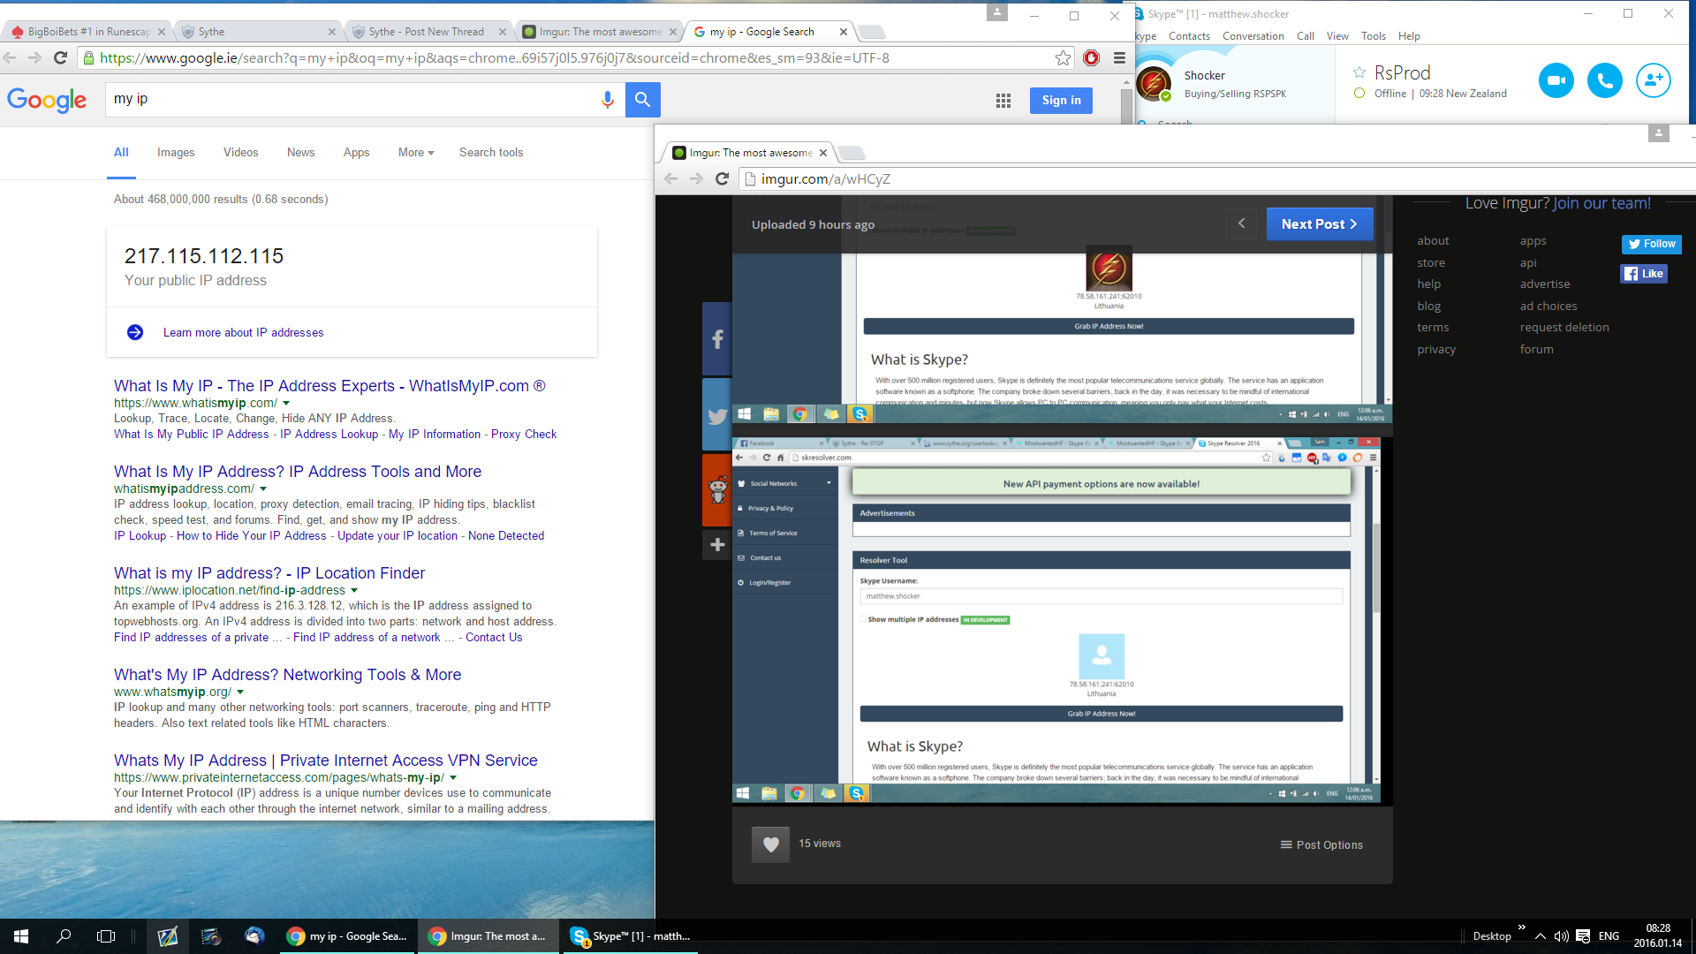The width and height of the screenshot is (1696, 954).
Task: Open Learn more about IP addresses link
Action: point(243,333)
